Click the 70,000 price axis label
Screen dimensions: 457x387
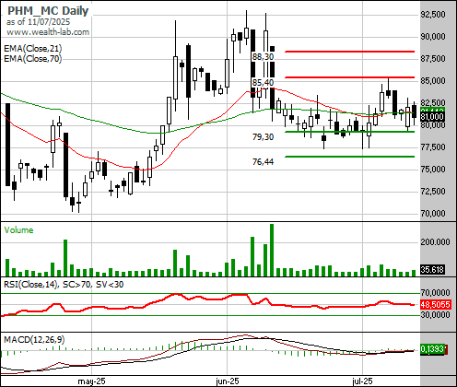pyautogui.click(x=433, y=214)
